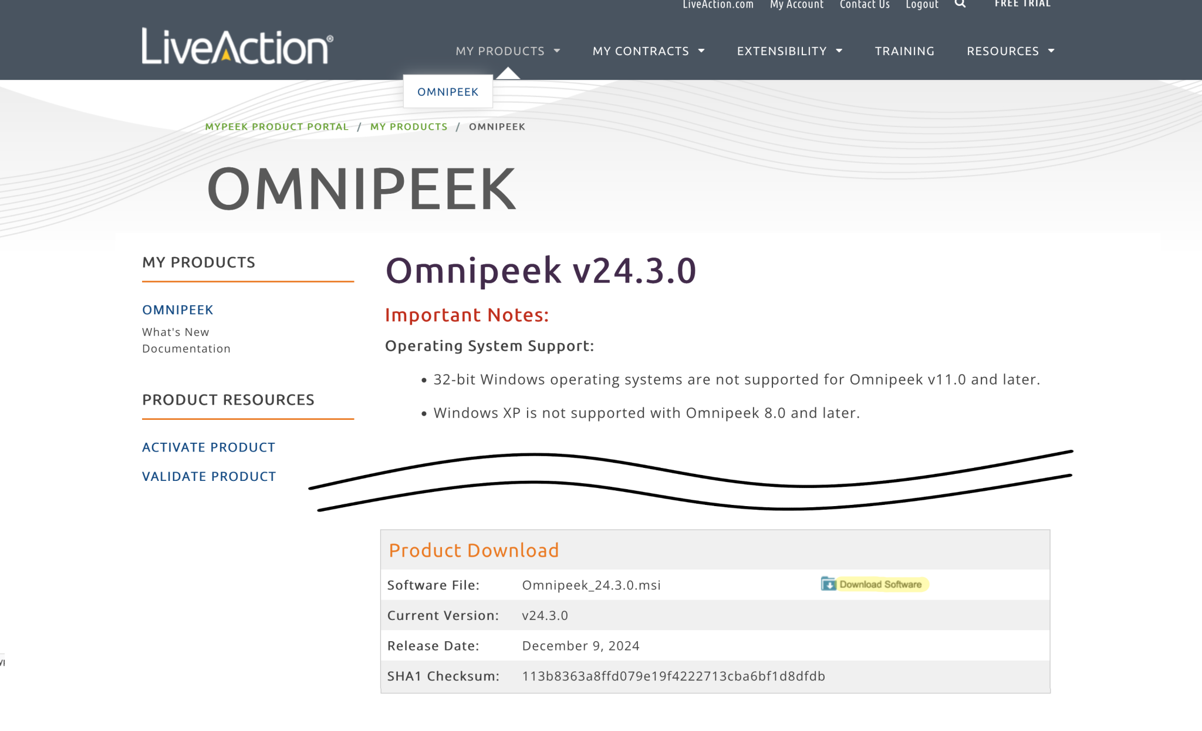Image resolution: width=1202 pixels, height=731 pixels.
Task: Select VALIDATE PRODUCT in sidebar
Action: click(x=209, y=476)
